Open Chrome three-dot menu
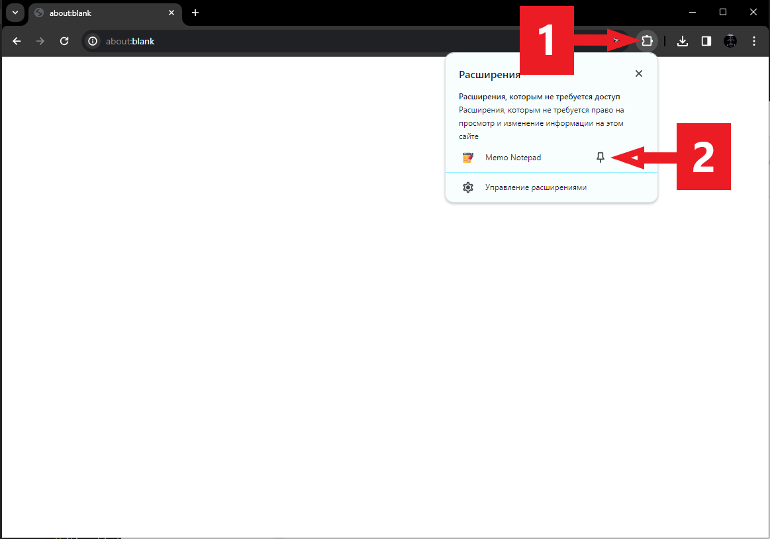The width and height of the screenshot is (770, 539). (754, 41)
